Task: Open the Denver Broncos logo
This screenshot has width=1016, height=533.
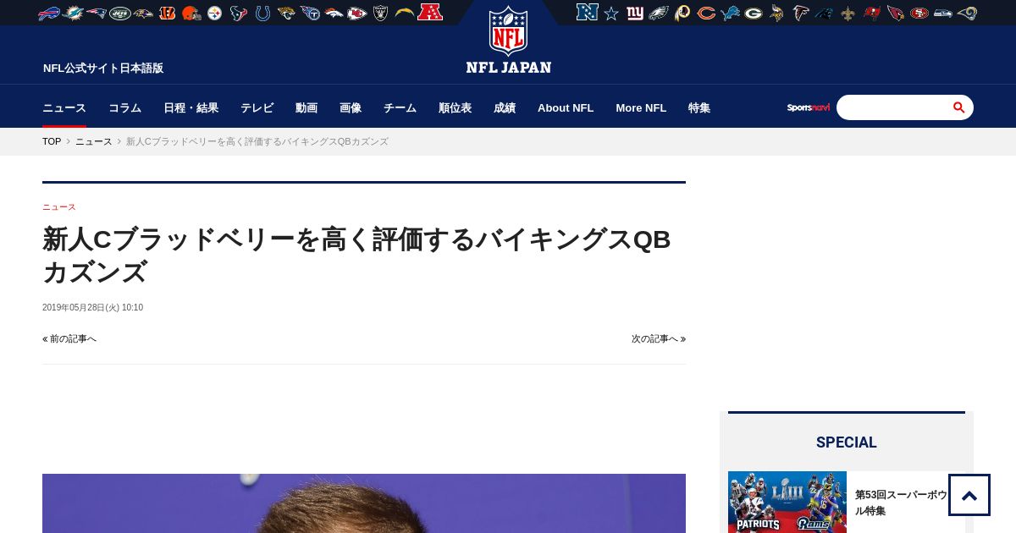Action: 334,13
